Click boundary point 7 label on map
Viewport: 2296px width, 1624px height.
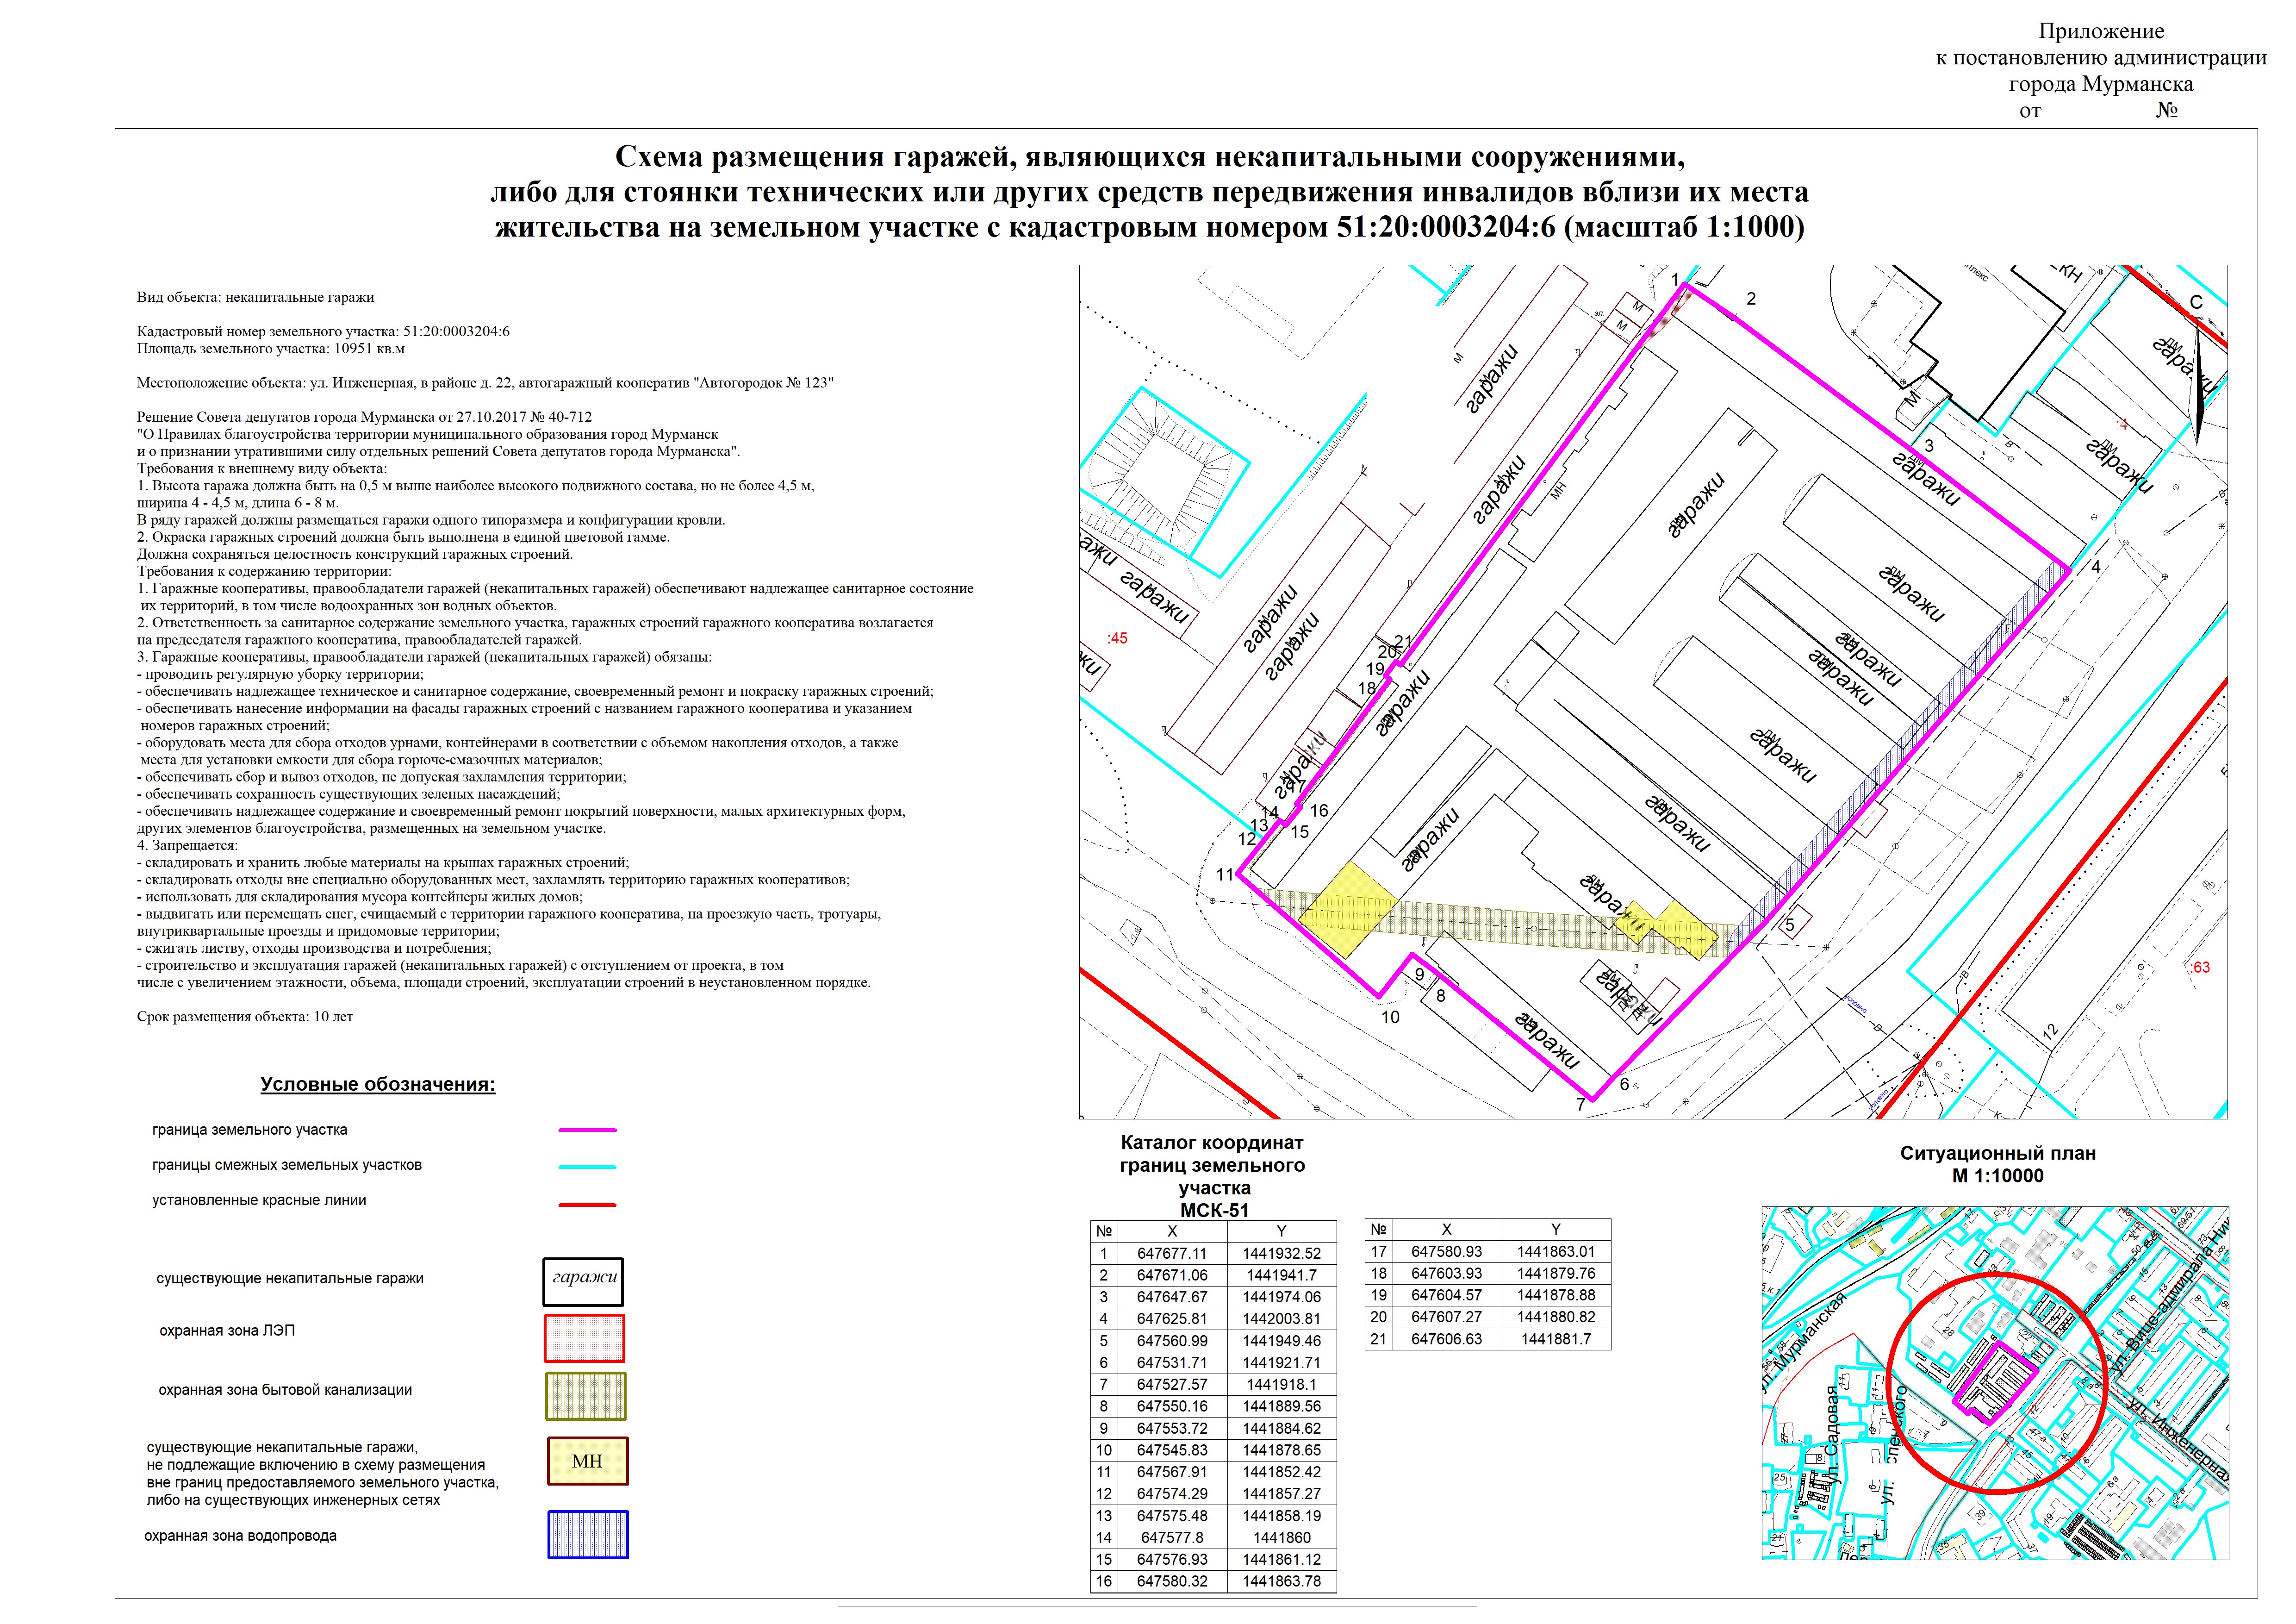pos(1581,1105)
